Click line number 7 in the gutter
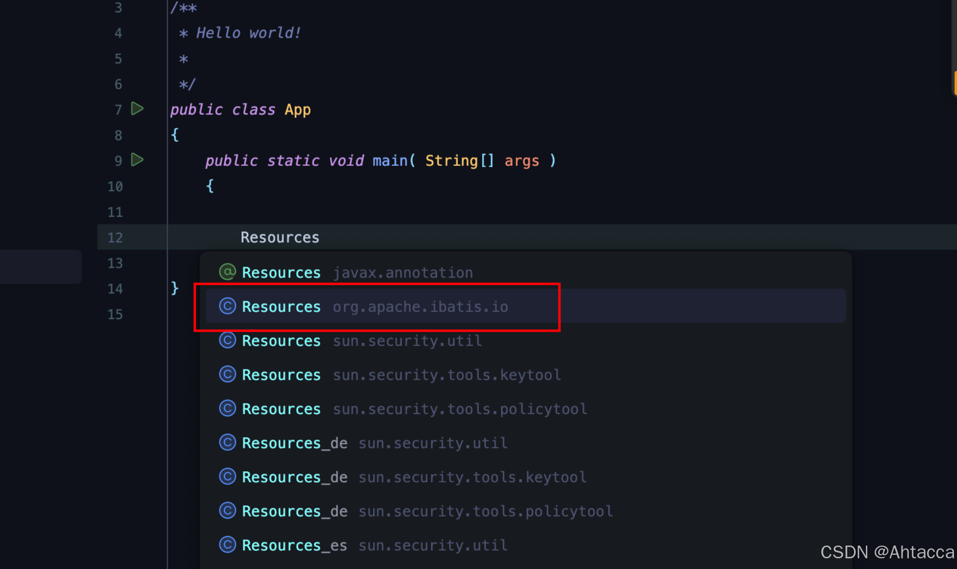 coord(118,110)
